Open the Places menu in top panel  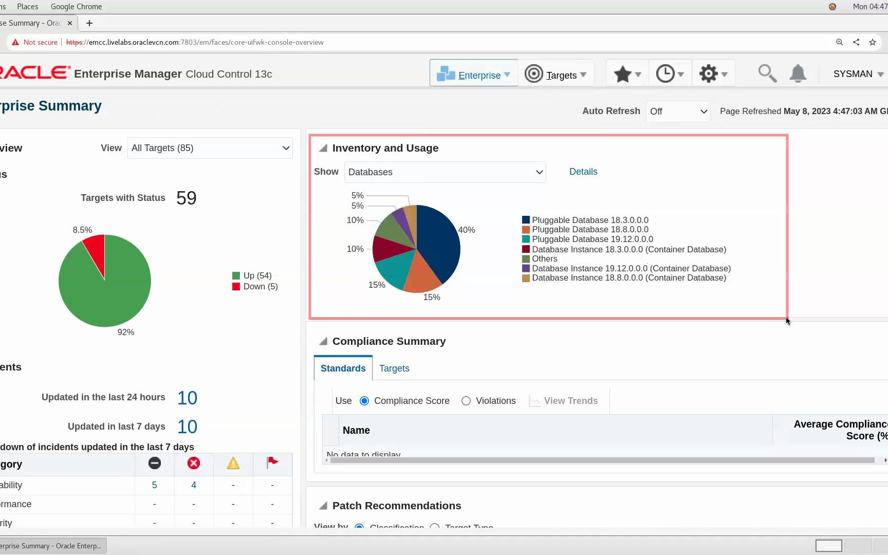[x=28, y=7]
